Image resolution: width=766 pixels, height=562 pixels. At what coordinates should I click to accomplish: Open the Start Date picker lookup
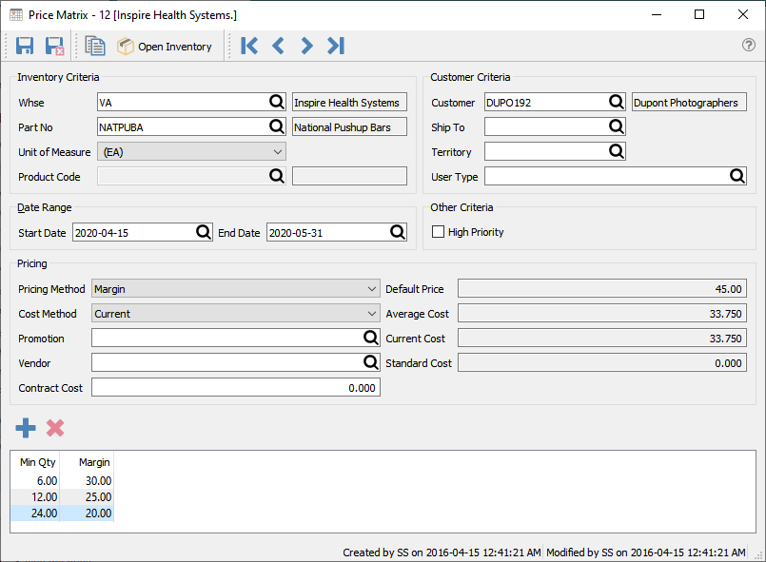click(x=204, y=232)
